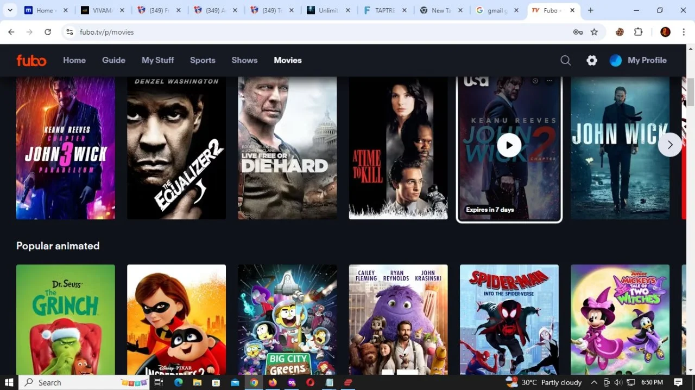Image resolution: width=695 pixels, height=390 pixels.
Task: Play John Wick 2 via the play button
Action: [509, 145]
